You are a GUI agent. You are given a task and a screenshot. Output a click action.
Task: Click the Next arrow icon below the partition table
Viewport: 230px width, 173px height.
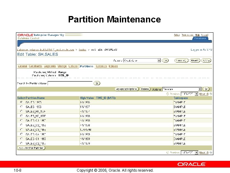(211, 152)
